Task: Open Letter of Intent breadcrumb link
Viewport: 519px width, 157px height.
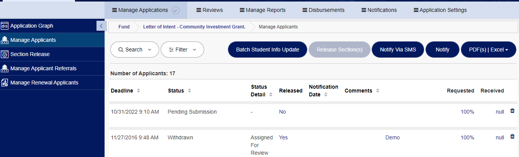Action: [194, 27]
